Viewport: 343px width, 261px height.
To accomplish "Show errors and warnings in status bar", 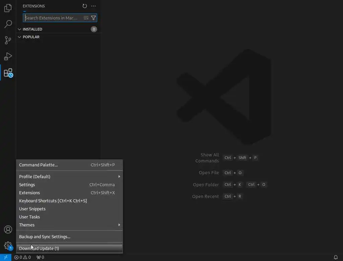I will 22,257.
